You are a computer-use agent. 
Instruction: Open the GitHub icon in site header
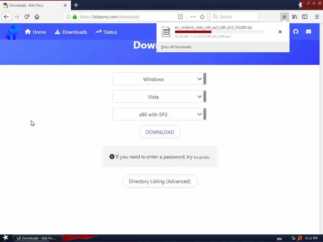point(296,32)
